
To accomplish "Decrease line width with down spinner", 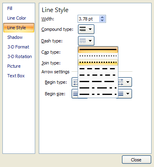I will pos(102,20).
